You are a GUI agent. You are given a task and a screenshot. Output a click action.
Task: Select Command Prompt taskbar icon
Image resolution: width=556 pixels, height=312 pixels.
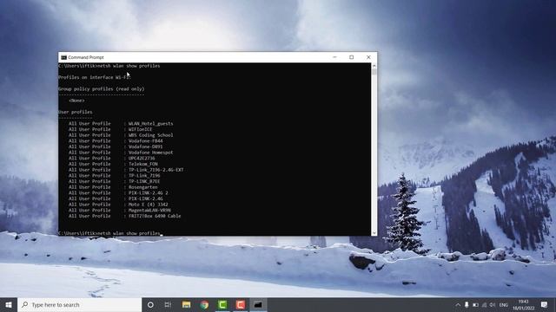[x=258, y=304]
